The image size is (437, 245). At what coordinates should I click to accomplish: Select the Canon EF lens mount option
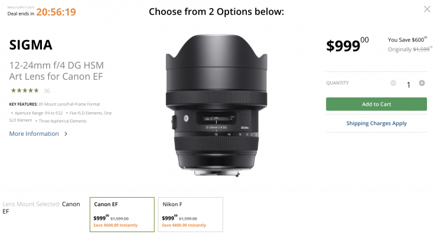(122, 214)
